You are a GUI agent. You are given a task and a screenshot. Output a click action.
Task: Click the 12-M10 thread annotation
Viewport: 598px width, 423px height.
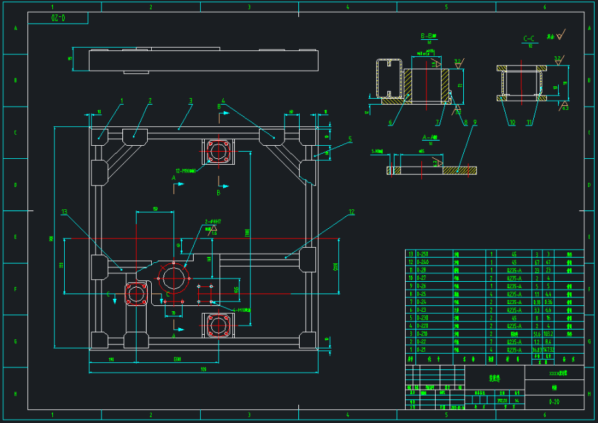[186, 171]
